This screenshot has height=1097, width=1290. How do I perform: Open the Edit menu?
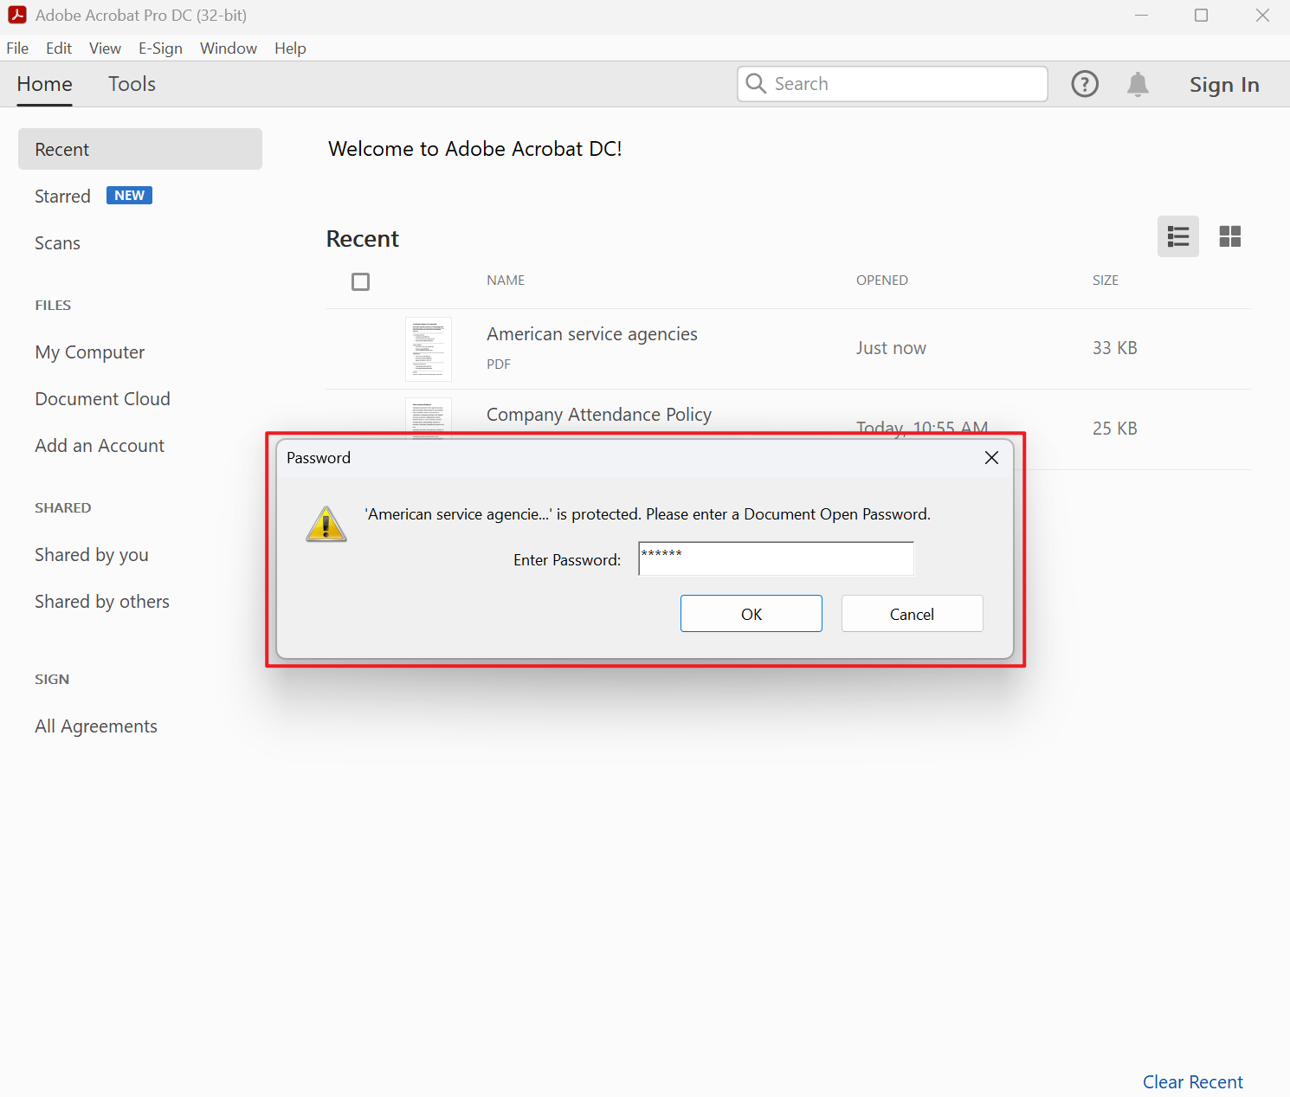[x=59, y=48]
